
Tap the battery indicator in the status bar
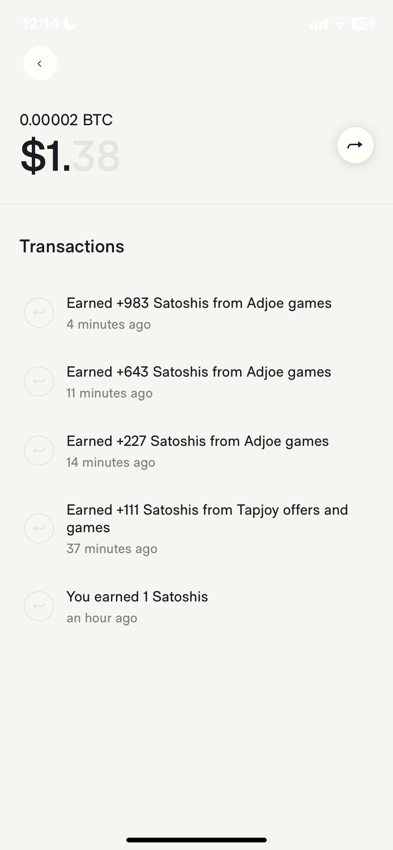(x=363, y=23)
